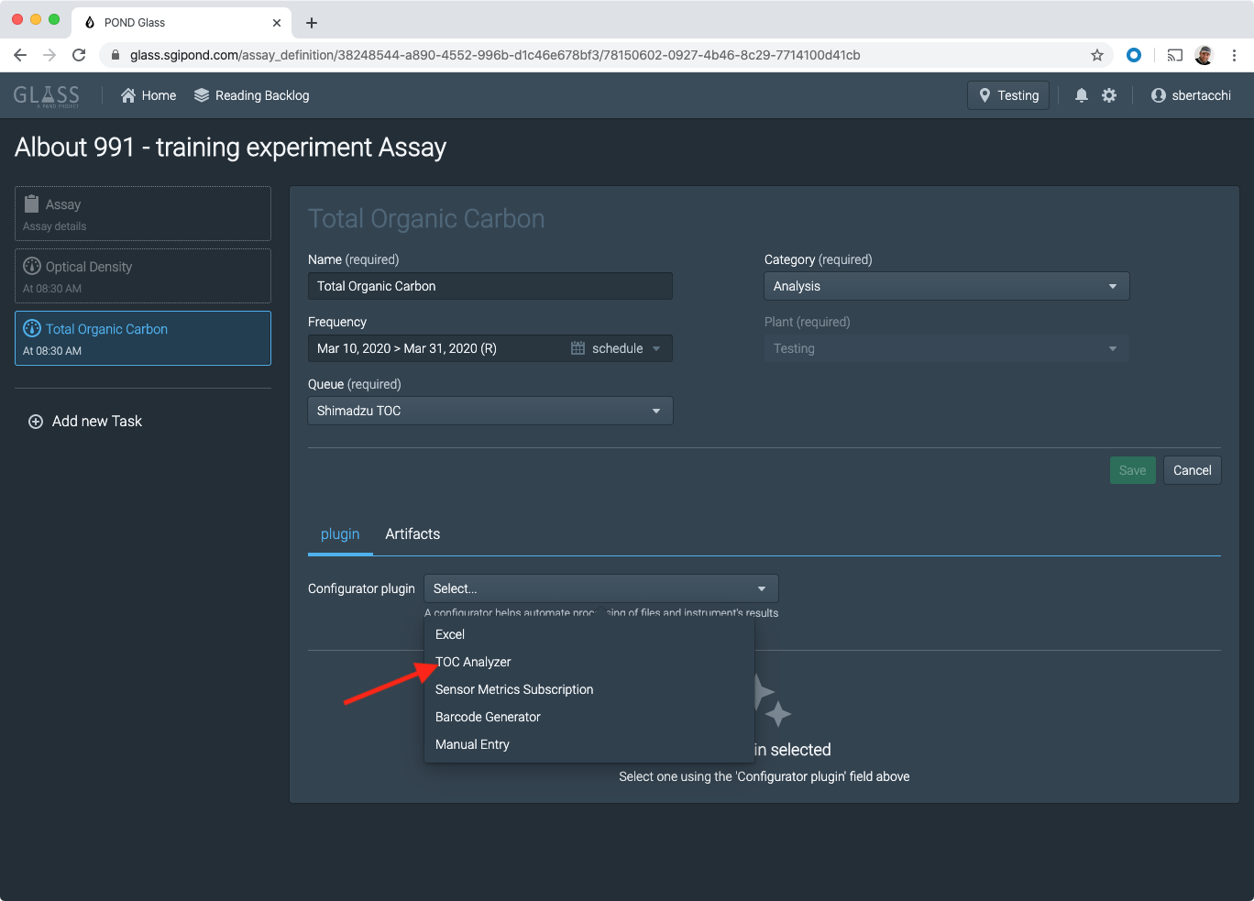Select Manual Entry plugin option
This screenshot has width=1254, height=901.
click(472, 744)
